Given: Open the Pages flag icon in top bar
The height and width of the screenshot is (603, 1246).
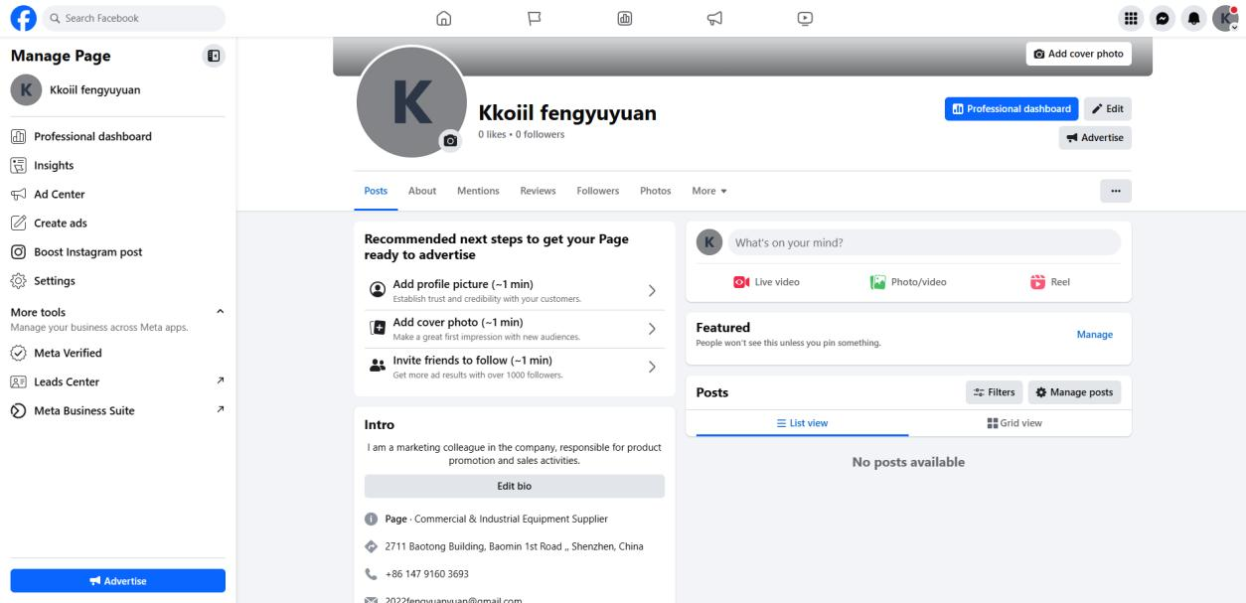Looking at the screenshot, I should [x=535, y=18].
